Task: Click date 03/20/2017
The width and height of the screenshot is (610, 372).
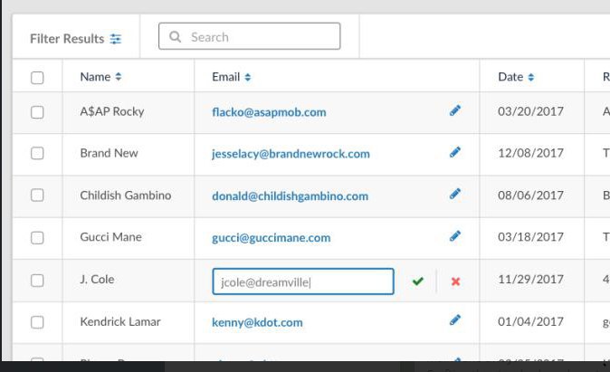Action: coord(530,111)
